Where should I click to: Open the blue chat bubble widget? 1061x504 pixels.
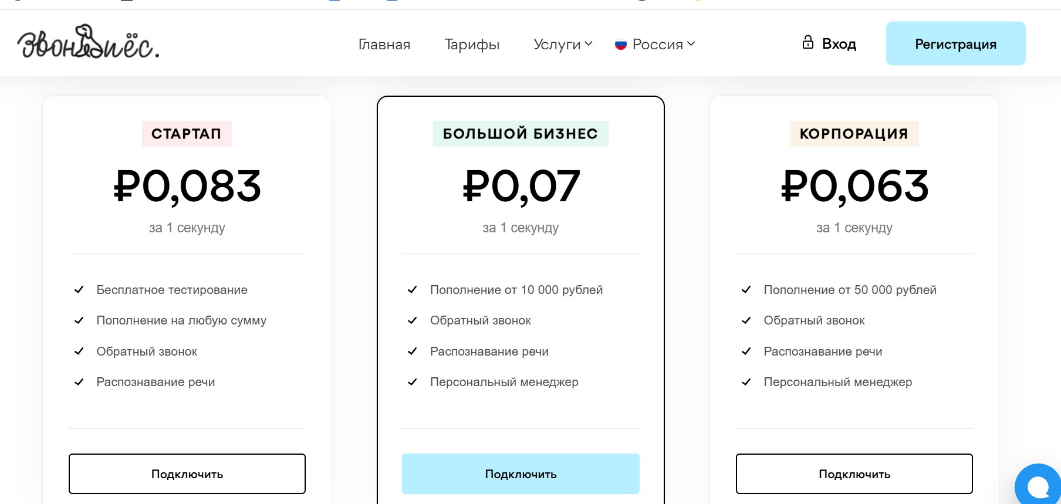point(1039,486)
